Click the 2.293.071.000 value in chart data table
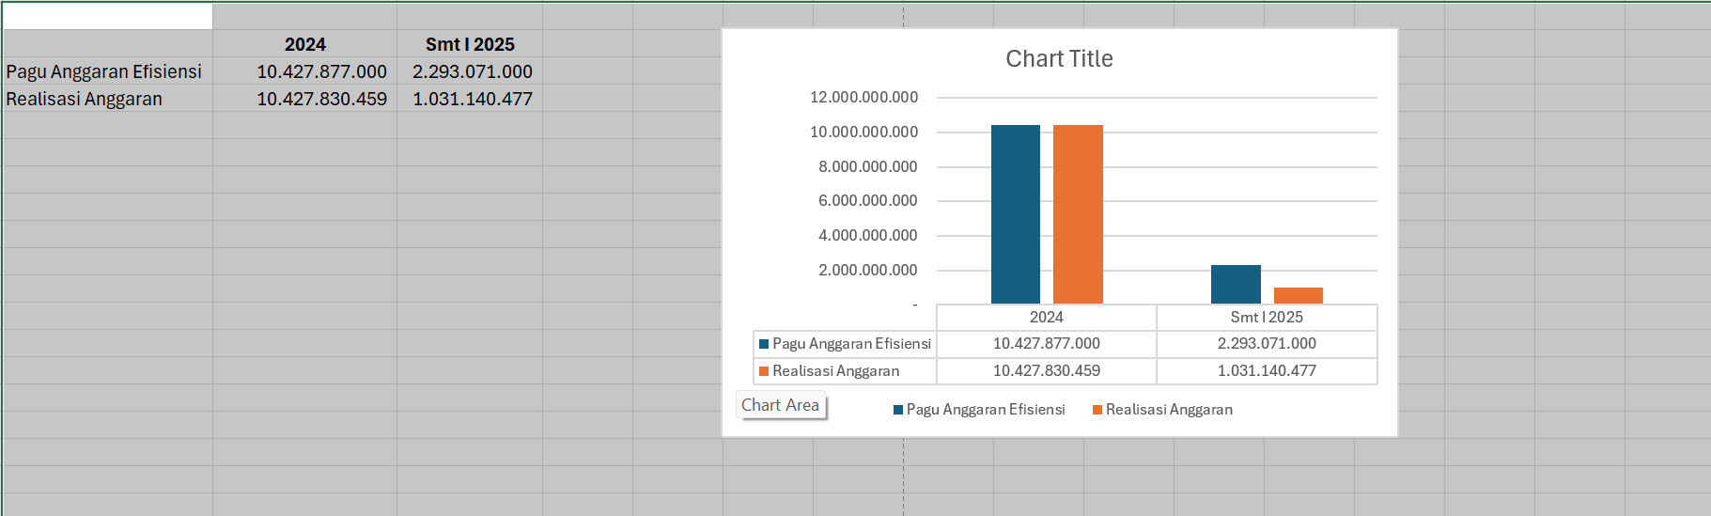1711x516 pixels. 1267,344
